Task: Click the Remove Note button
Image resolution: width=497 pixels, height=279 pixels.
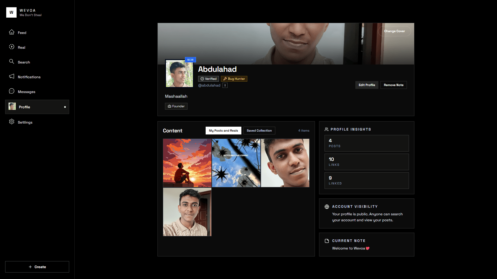Action: [393, 85]
